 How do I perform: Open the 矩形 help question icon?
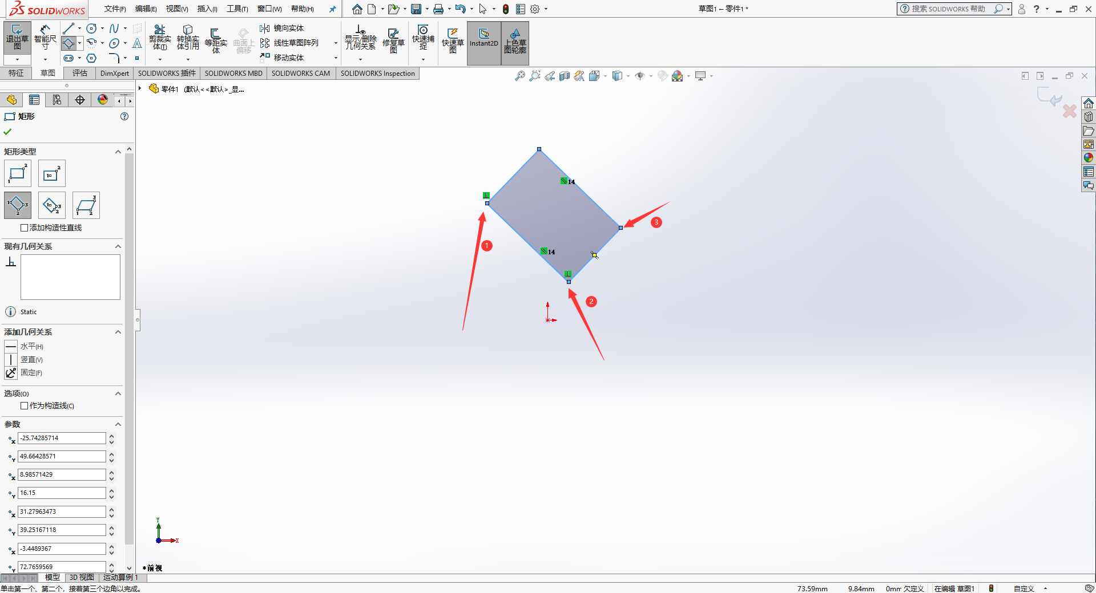tap(124, 116)
